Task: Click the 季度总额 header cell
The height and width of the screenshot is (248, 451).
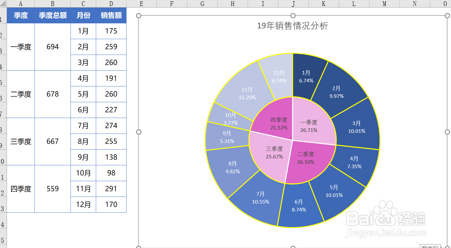Action: pos(53,15)
